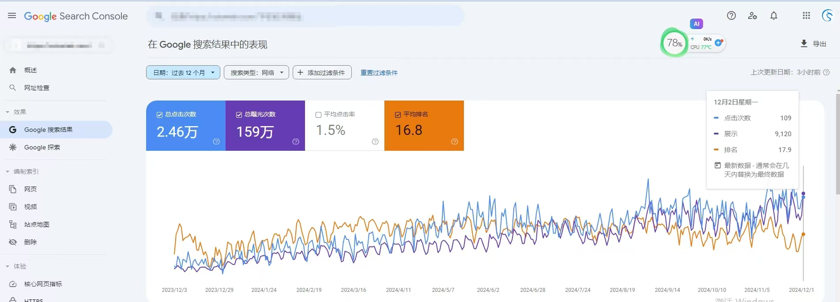
Task: Open the hamburger main menu
Action: point(12,16)
